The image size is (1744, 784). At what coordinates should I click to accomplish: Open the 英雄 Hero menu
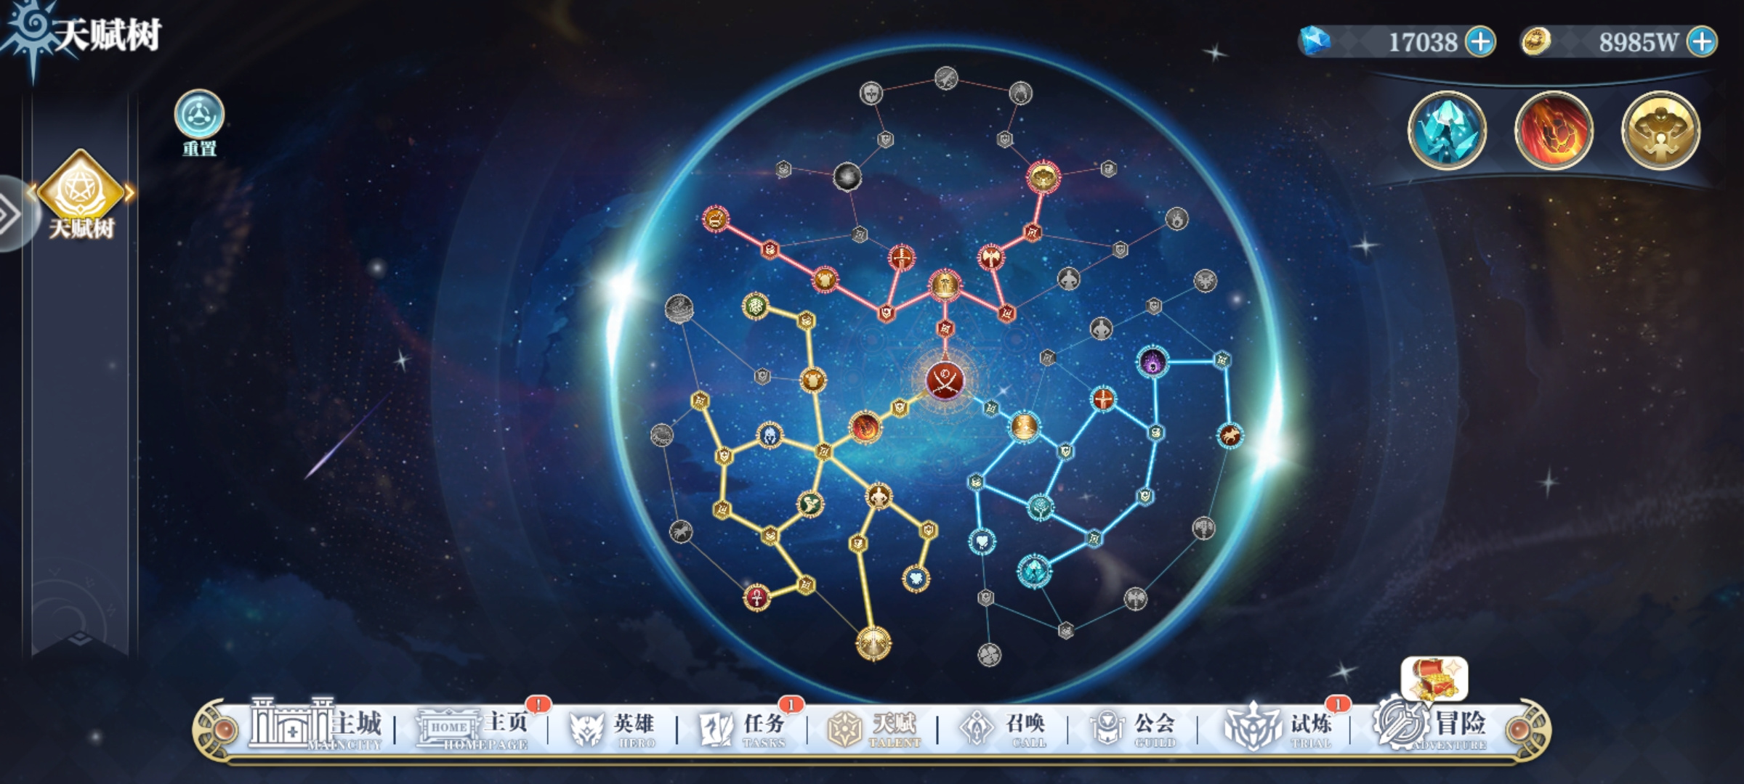point(613,729)
